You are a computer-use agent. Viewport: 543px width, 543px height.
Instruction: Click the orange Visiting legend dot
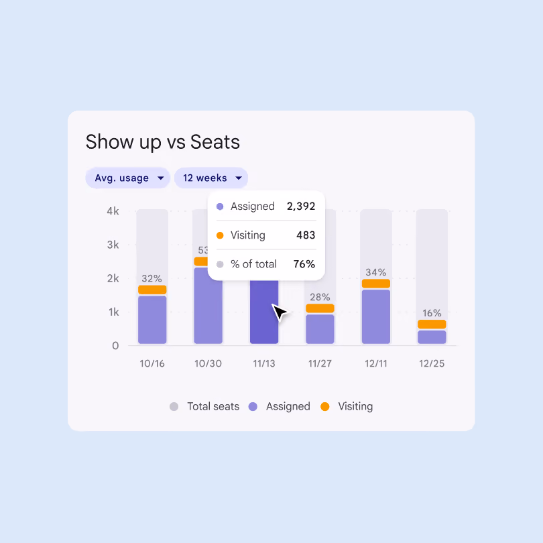325,406
